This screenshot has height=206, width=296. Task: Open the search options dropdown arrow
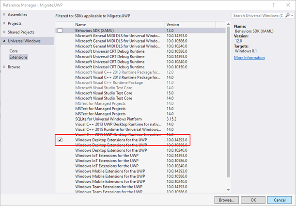pos(292,16)
